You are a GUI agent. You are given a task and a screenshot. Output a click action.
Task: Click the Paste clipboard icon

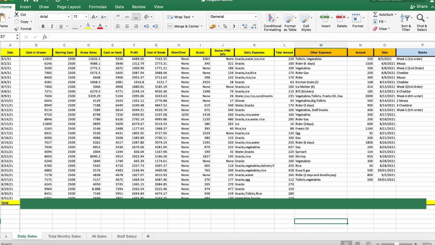[3, 18]
